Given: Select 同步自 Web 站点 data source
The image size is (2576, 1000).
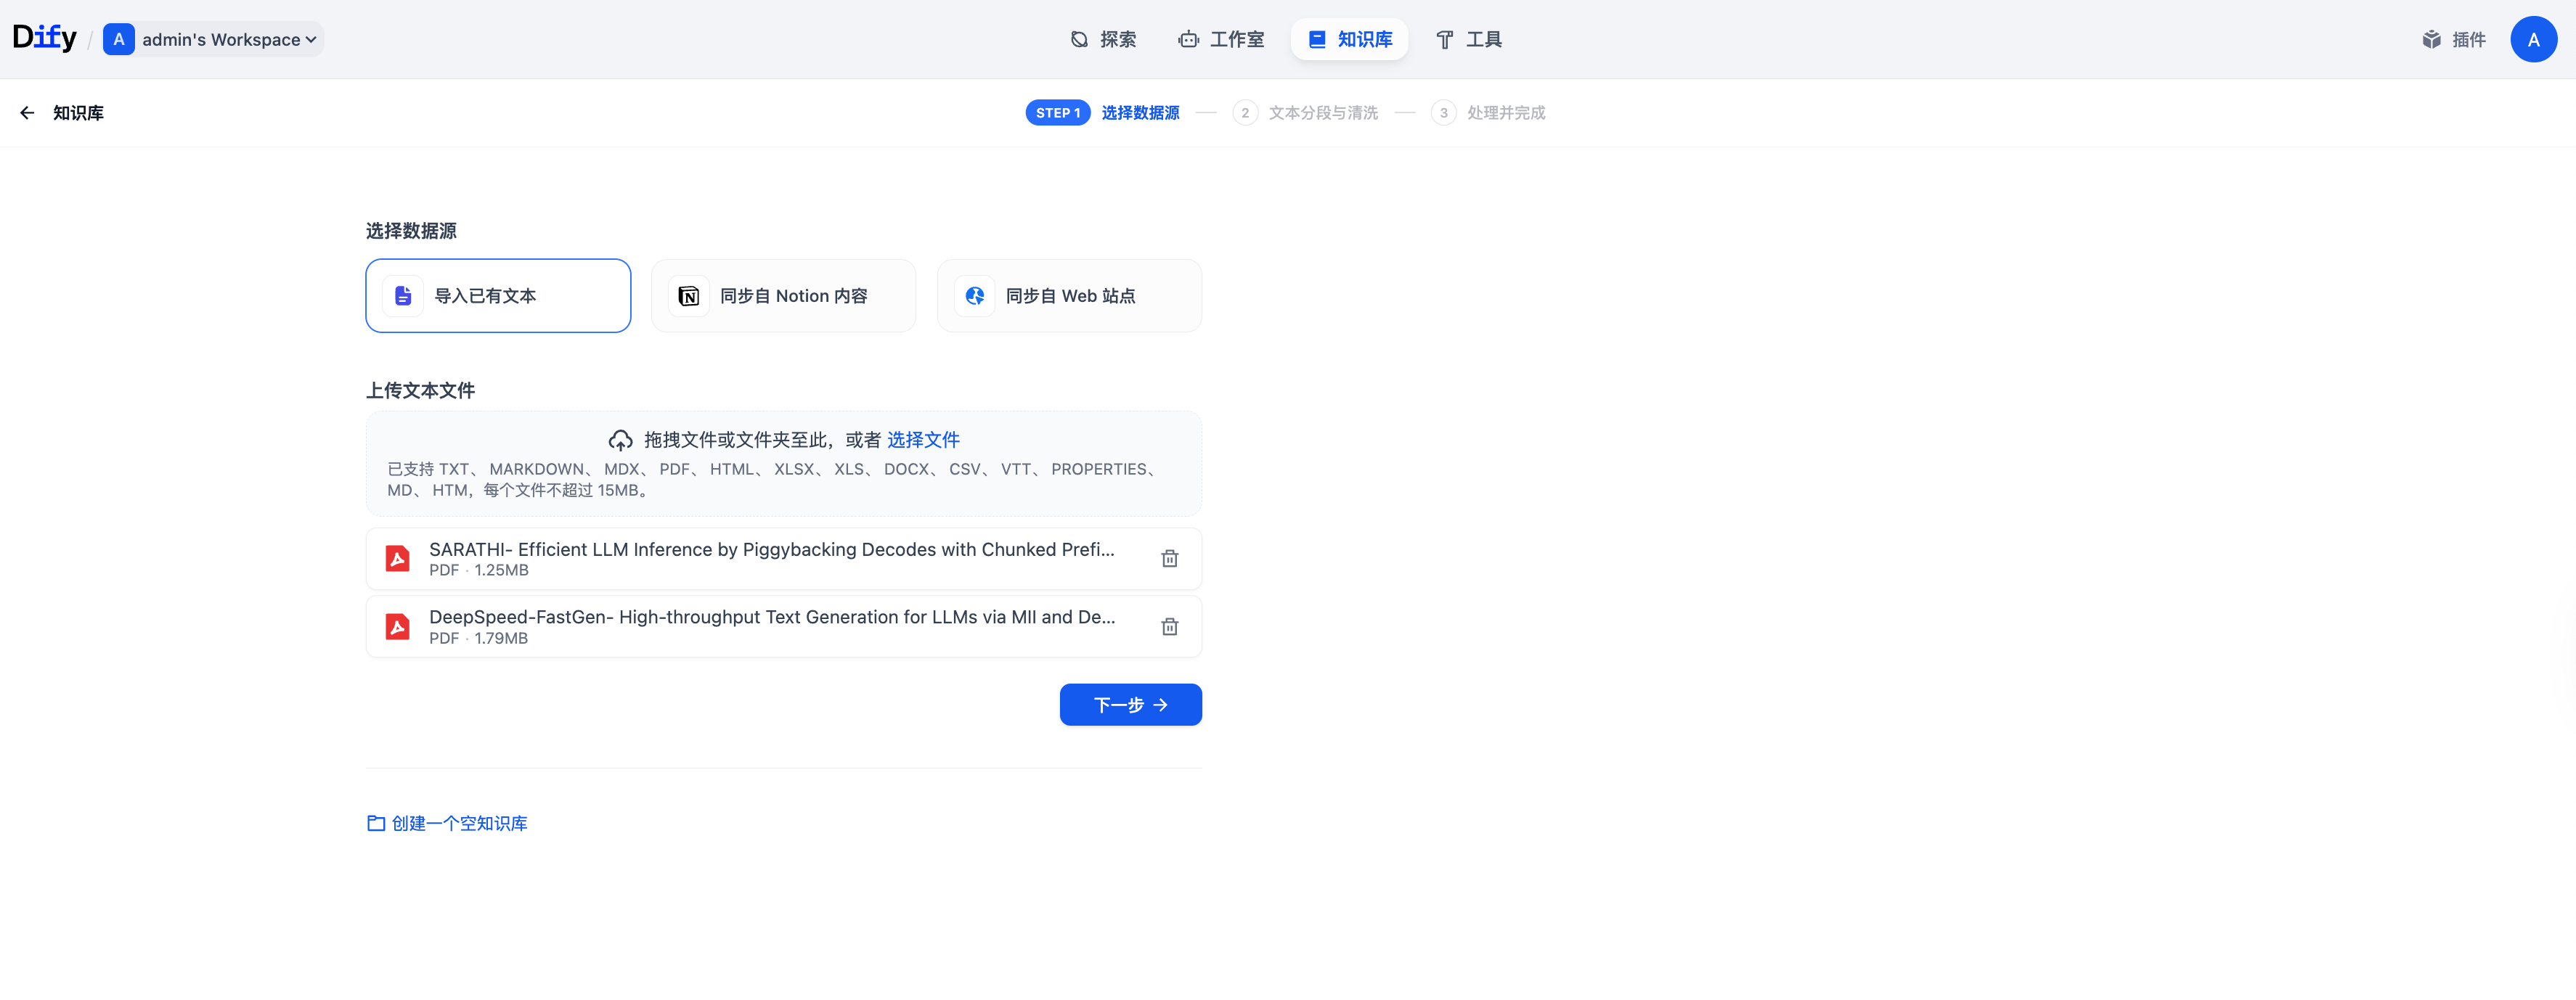Looking at the screenshot, I should [x=1068, y=296].
